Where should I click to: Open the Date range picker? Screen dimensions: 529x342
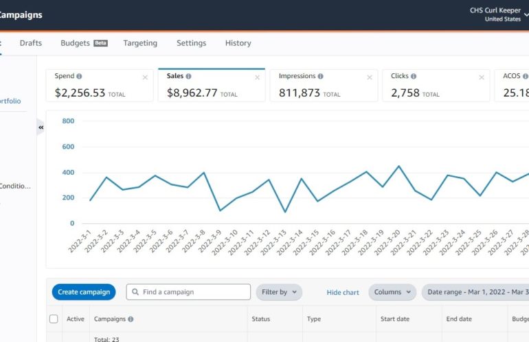475,292
